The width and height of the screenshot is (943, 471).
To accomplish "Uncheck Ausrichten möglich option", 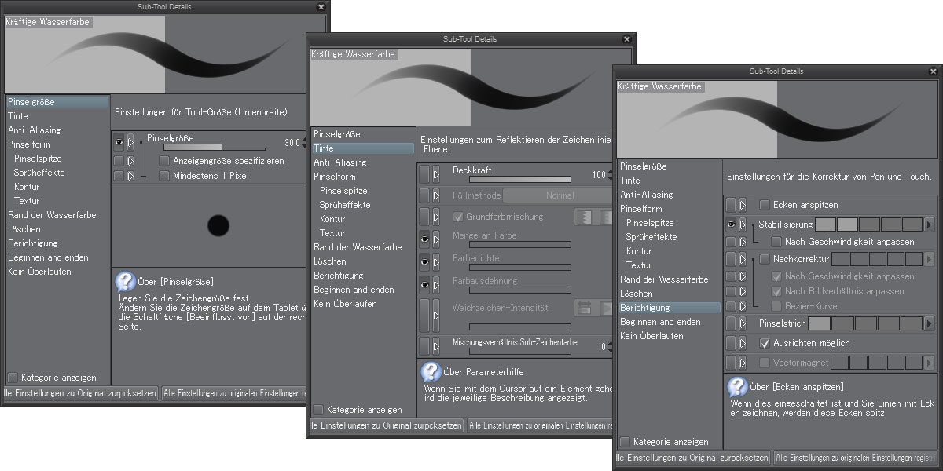I will [x=765, y=343].
